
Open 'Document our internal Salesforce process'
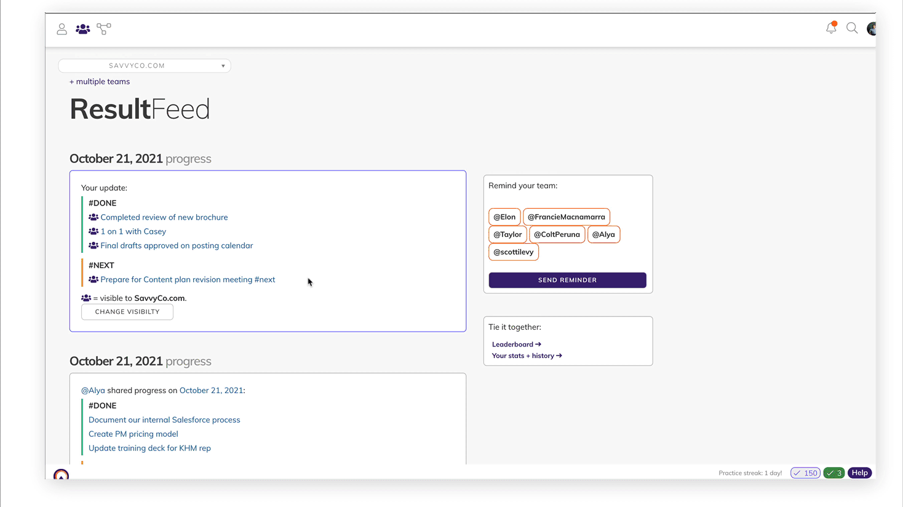point(164,420)
